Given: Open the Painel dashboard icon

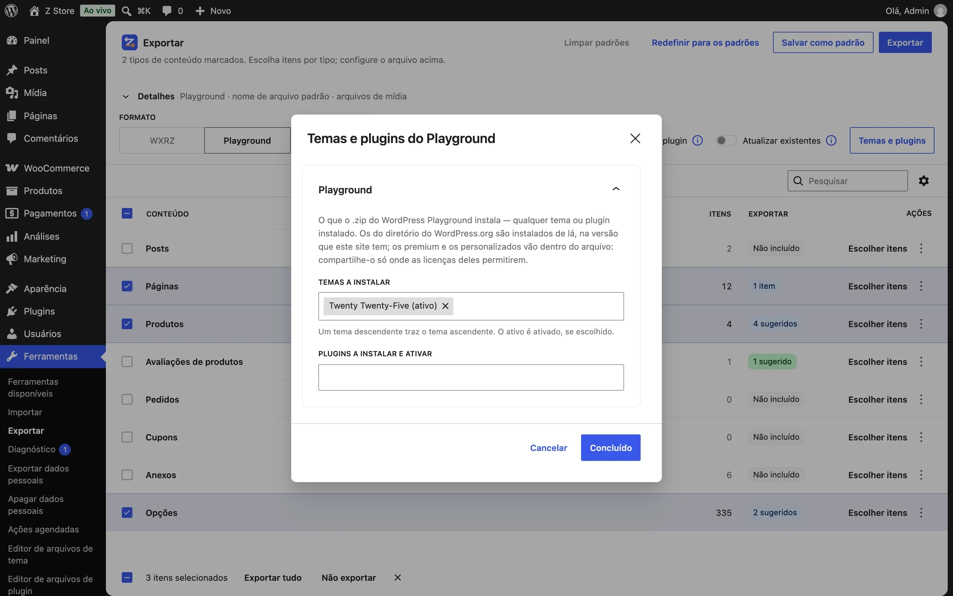Looking at the screenshot, I should pyautogui.click(x=12, y=40).
